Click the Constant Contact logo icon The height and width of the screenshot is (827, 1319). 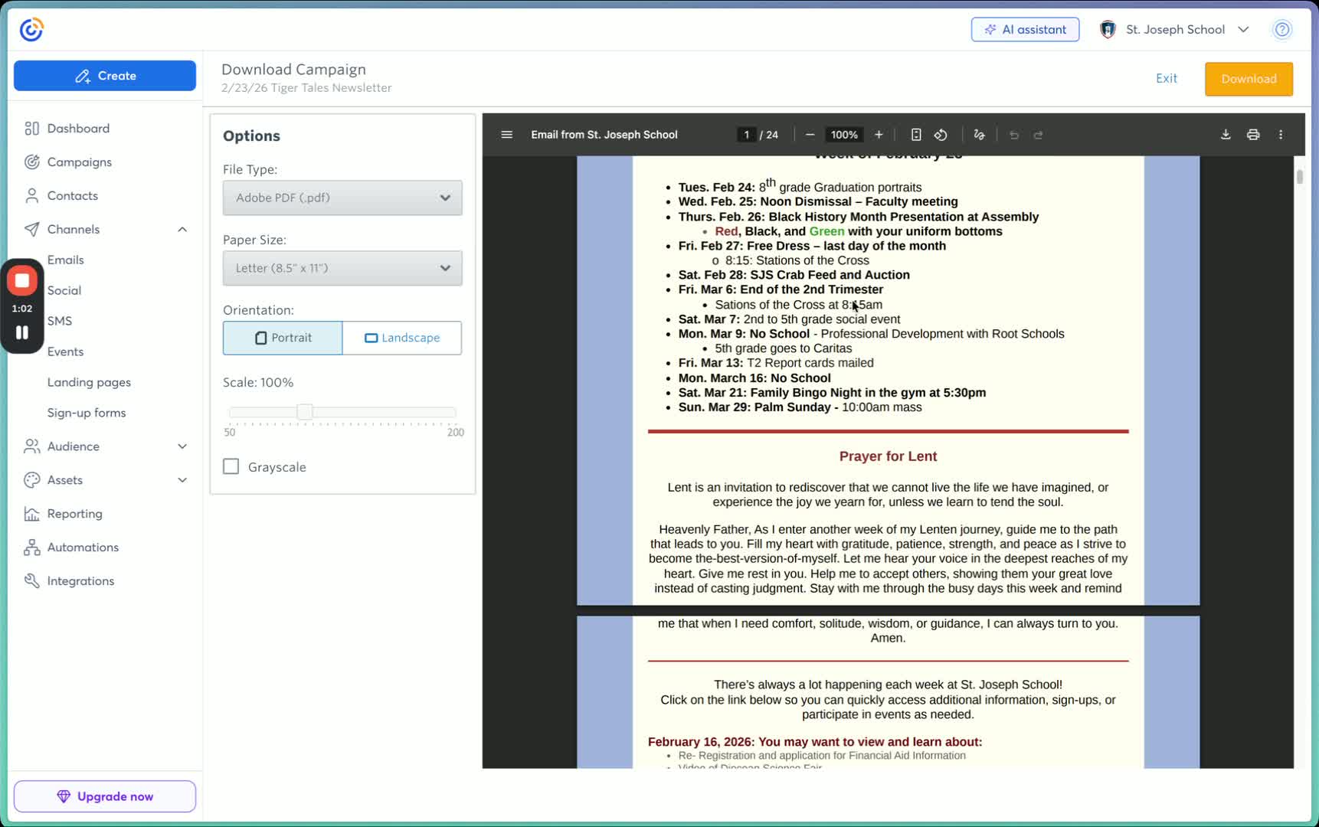(x=31, y=29)
